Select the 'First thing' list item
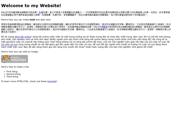Viewport: 172px width, 129px height. coord(12,72)
